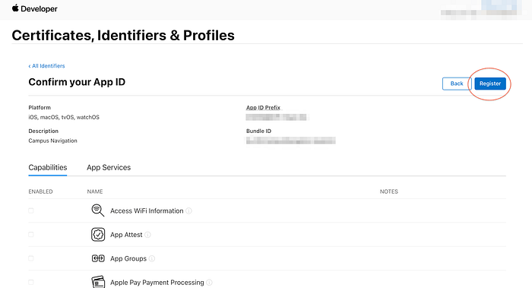This screenshot has width=532, height=288.
Task: Tick the Apple Pay Payment Processing checkbox
Action: [31, 282]
